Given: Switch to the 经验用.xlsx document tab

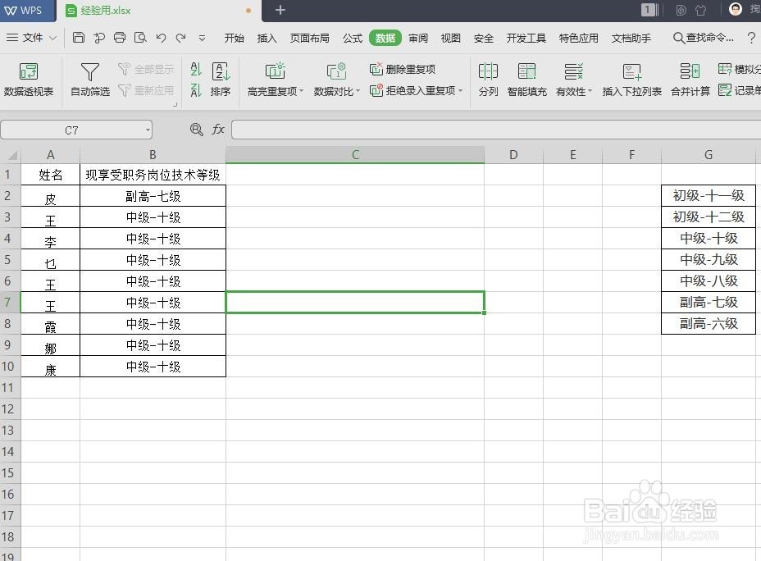Looking at the screenshot, I should coord(159,10).
